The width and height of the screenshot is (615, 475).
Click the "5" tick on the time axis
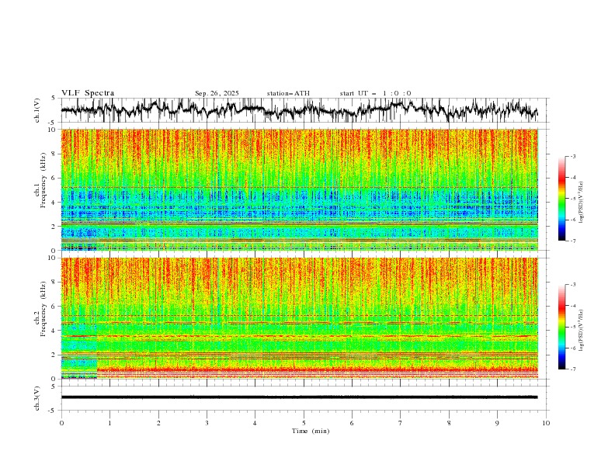304,423
